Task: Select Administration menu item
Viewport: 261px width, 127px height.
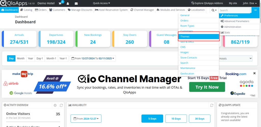Action: pyautogui.click(x=239, y=27)
